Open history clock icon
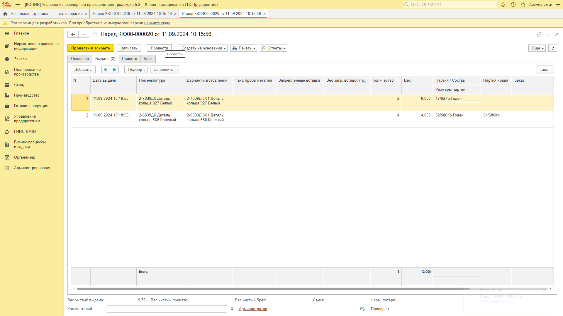Viewport: 563px width, 316px height. coord(513,4)
